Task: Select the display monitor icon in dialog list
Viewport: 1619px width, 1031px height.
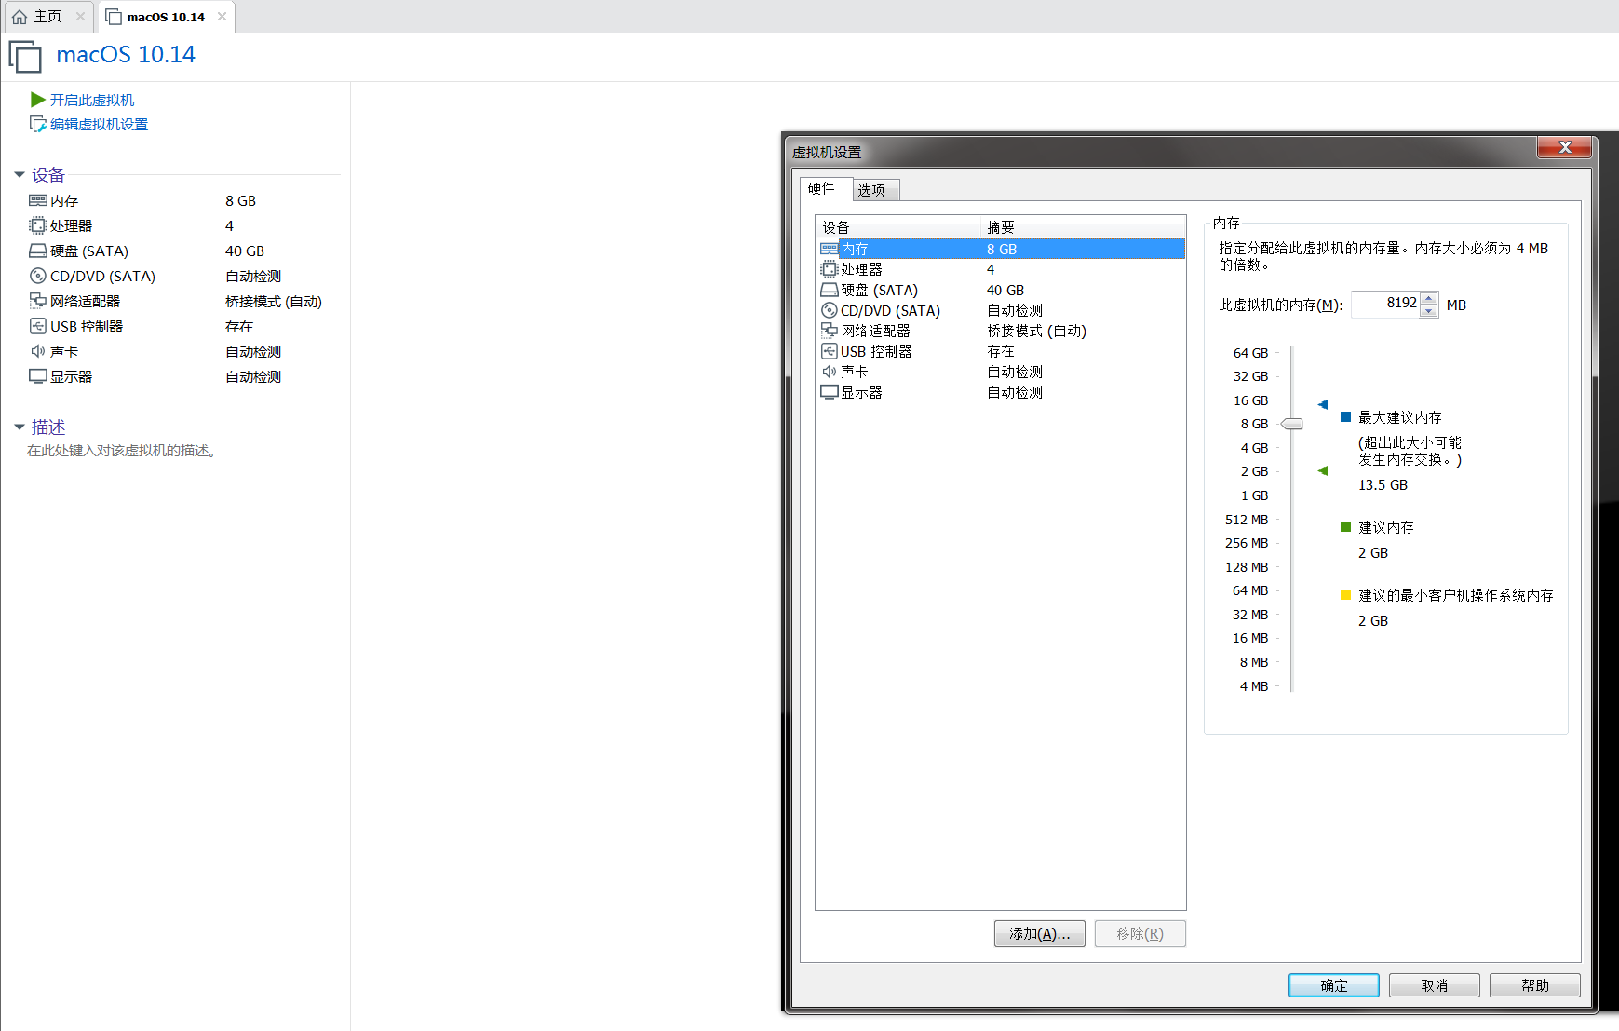Action: click(x=829, y=392)
